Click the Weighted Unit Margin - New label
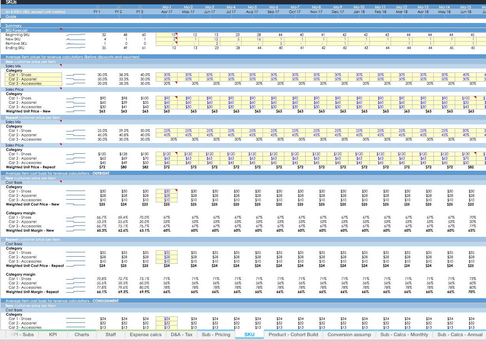The image size is (486, 341). click(x=30, y=231)
